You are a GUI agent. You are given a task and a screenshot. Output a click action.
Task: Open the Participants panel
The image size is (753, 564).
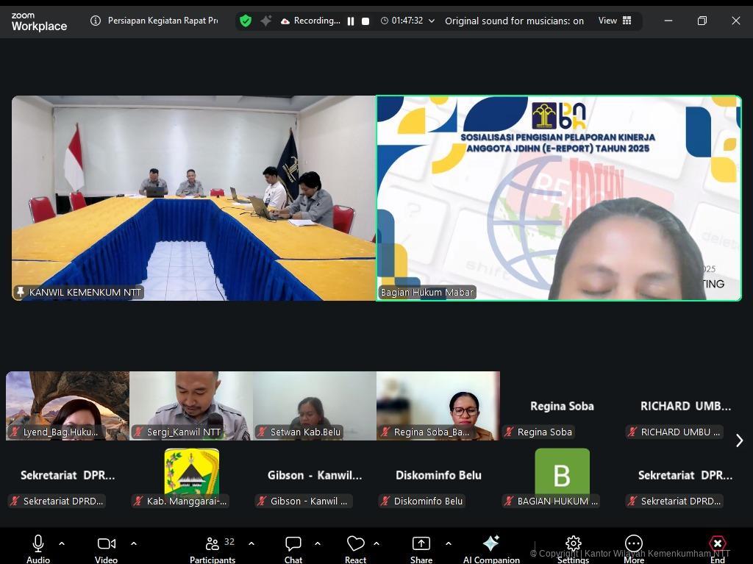213,548
